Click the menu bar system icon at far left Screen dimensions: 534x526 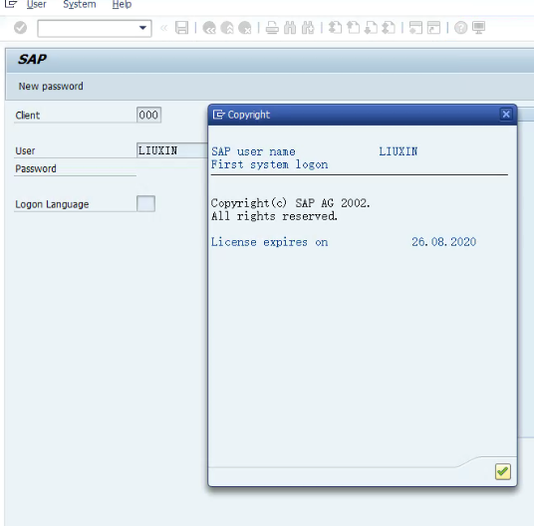pos(11,4)
